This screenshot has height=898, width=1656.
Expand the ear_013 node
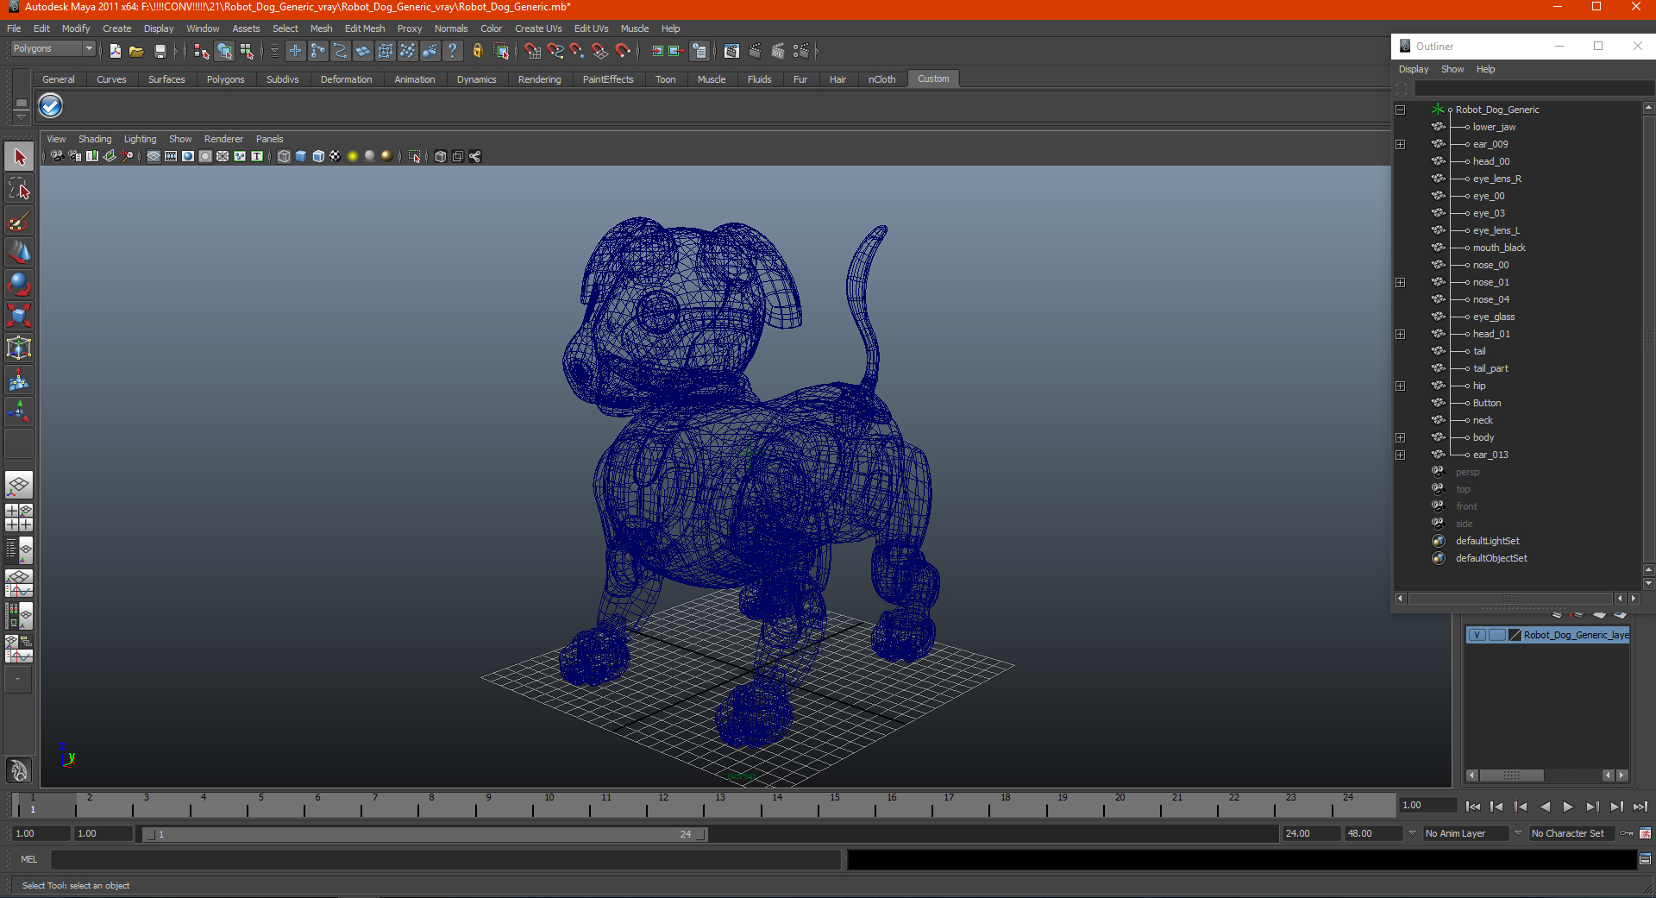pyautogui.click(x=1400, y=455)
